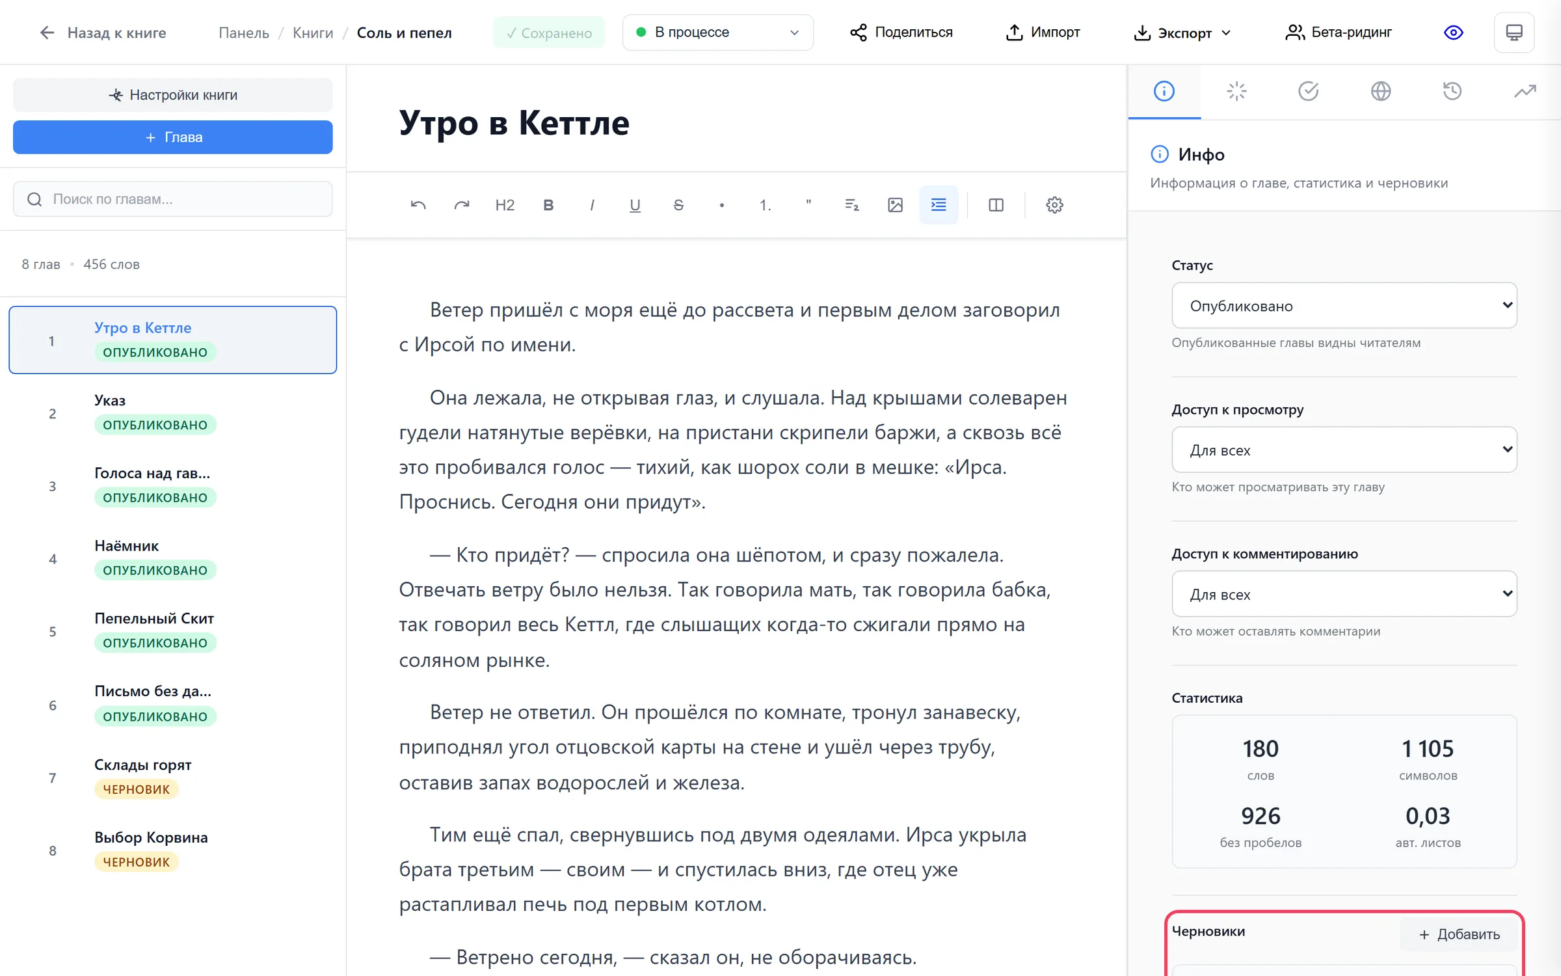This screenshot has width=1561, height=976.
Task: Open the Доступ к комментированию dropdown
Action: point(1344,593)
